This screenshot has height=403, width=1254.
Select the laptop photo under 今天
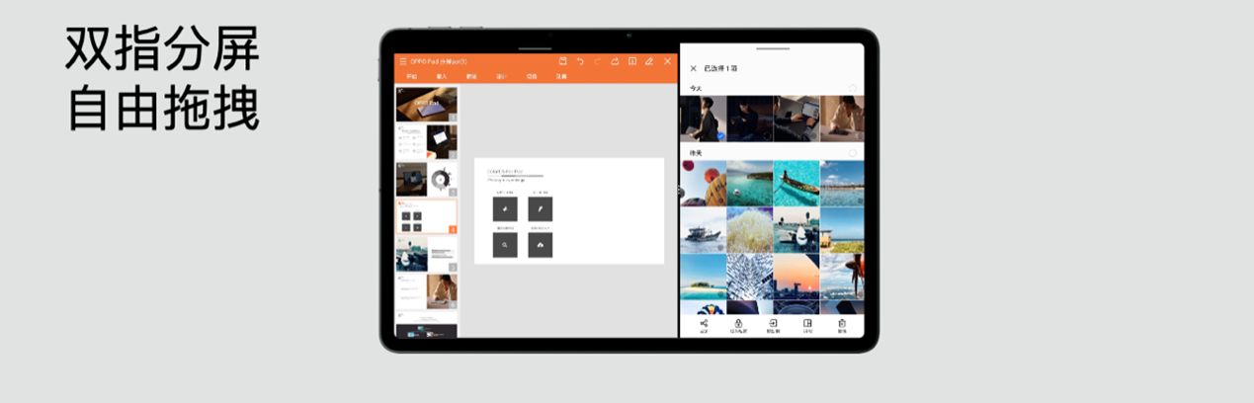(795, 119)
